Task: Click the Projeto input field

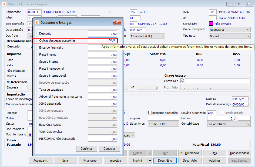Action: tap(164, 118)
